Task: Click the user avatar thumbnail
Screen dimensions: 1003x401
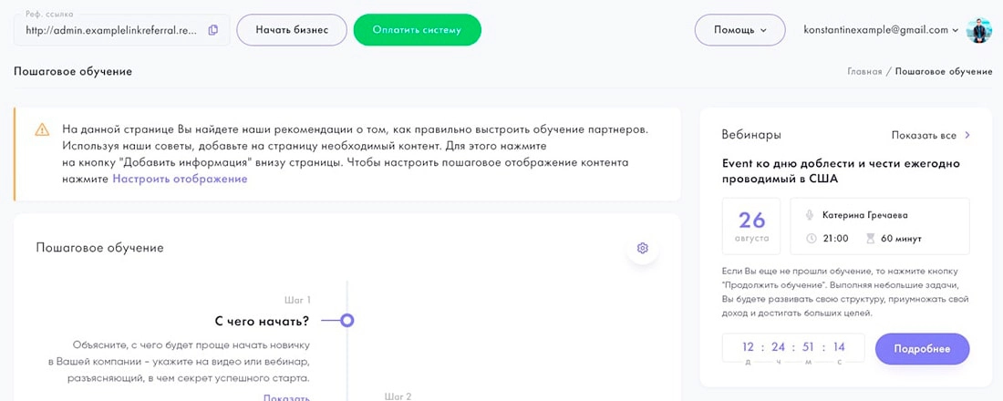Action: (978, 30)
